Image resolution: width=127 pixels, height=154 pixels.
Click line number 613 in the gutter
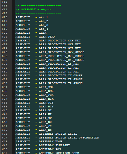click(x=4, y=6)
